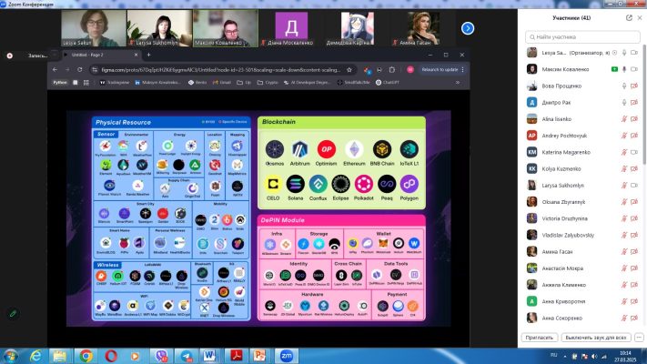This screenshot has width=647, height=364.
Task: Toggle muted microphone for Alina Iisenko
Action: pyautogui.click(x=624, y=119)
